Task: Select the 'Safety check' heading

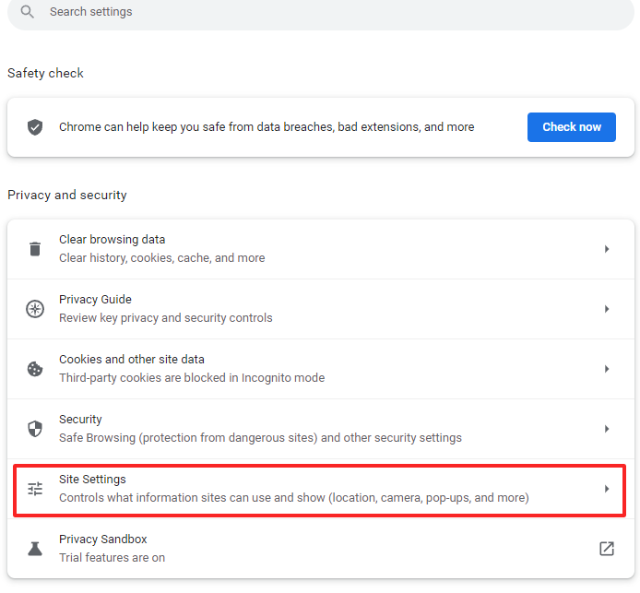Action: click(x=45, y=73)
